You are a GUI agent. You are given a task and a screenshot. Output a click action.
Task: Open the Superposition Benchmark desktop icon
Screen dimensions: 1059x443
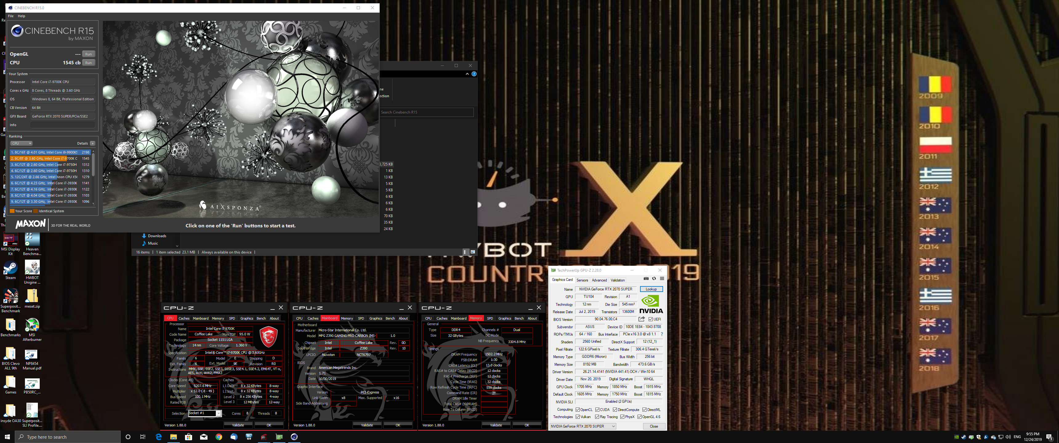[x=10, y=301]
